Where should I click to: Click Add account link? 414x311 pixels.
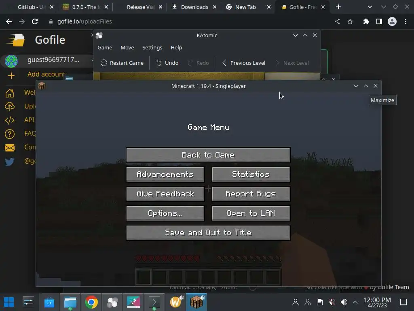46,75
